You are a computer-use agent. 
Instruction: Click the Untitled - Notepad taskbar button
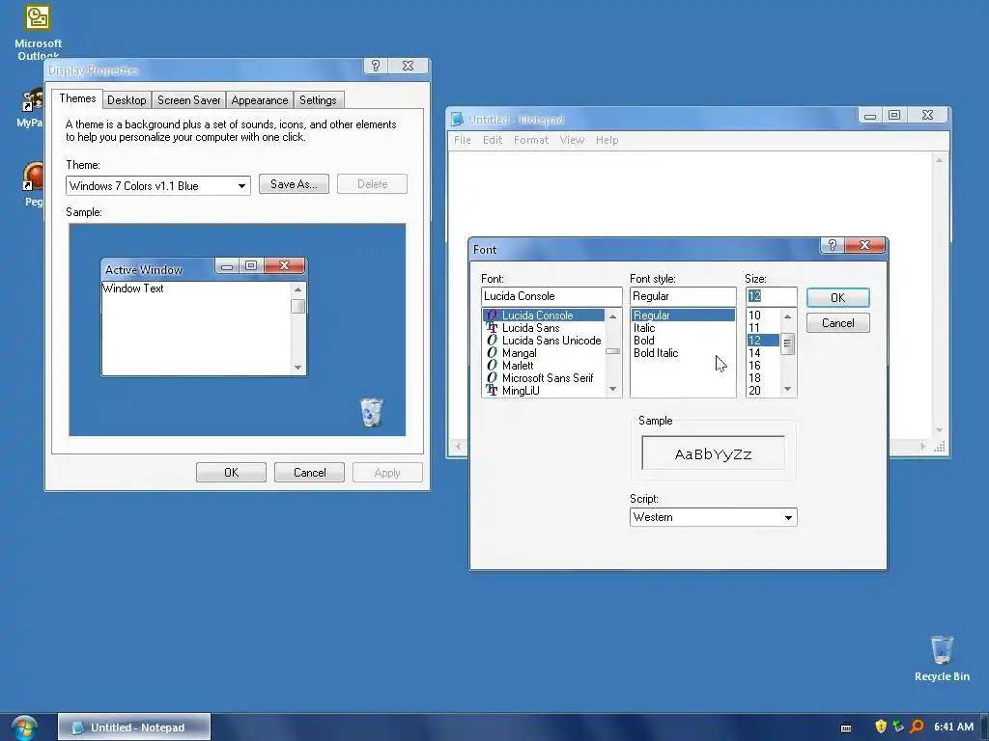tap(134, 727)
